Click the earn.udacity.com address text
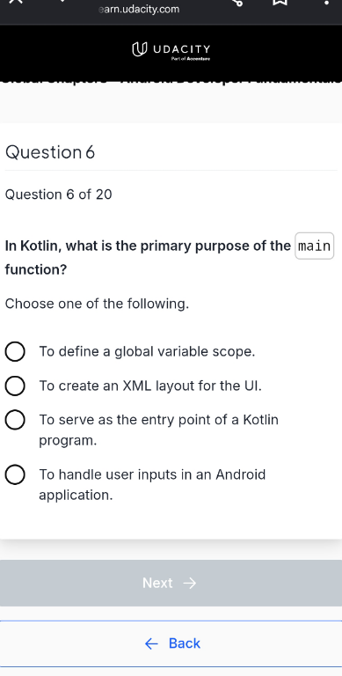Screen dimensions: 342x676 pos(139,9)
